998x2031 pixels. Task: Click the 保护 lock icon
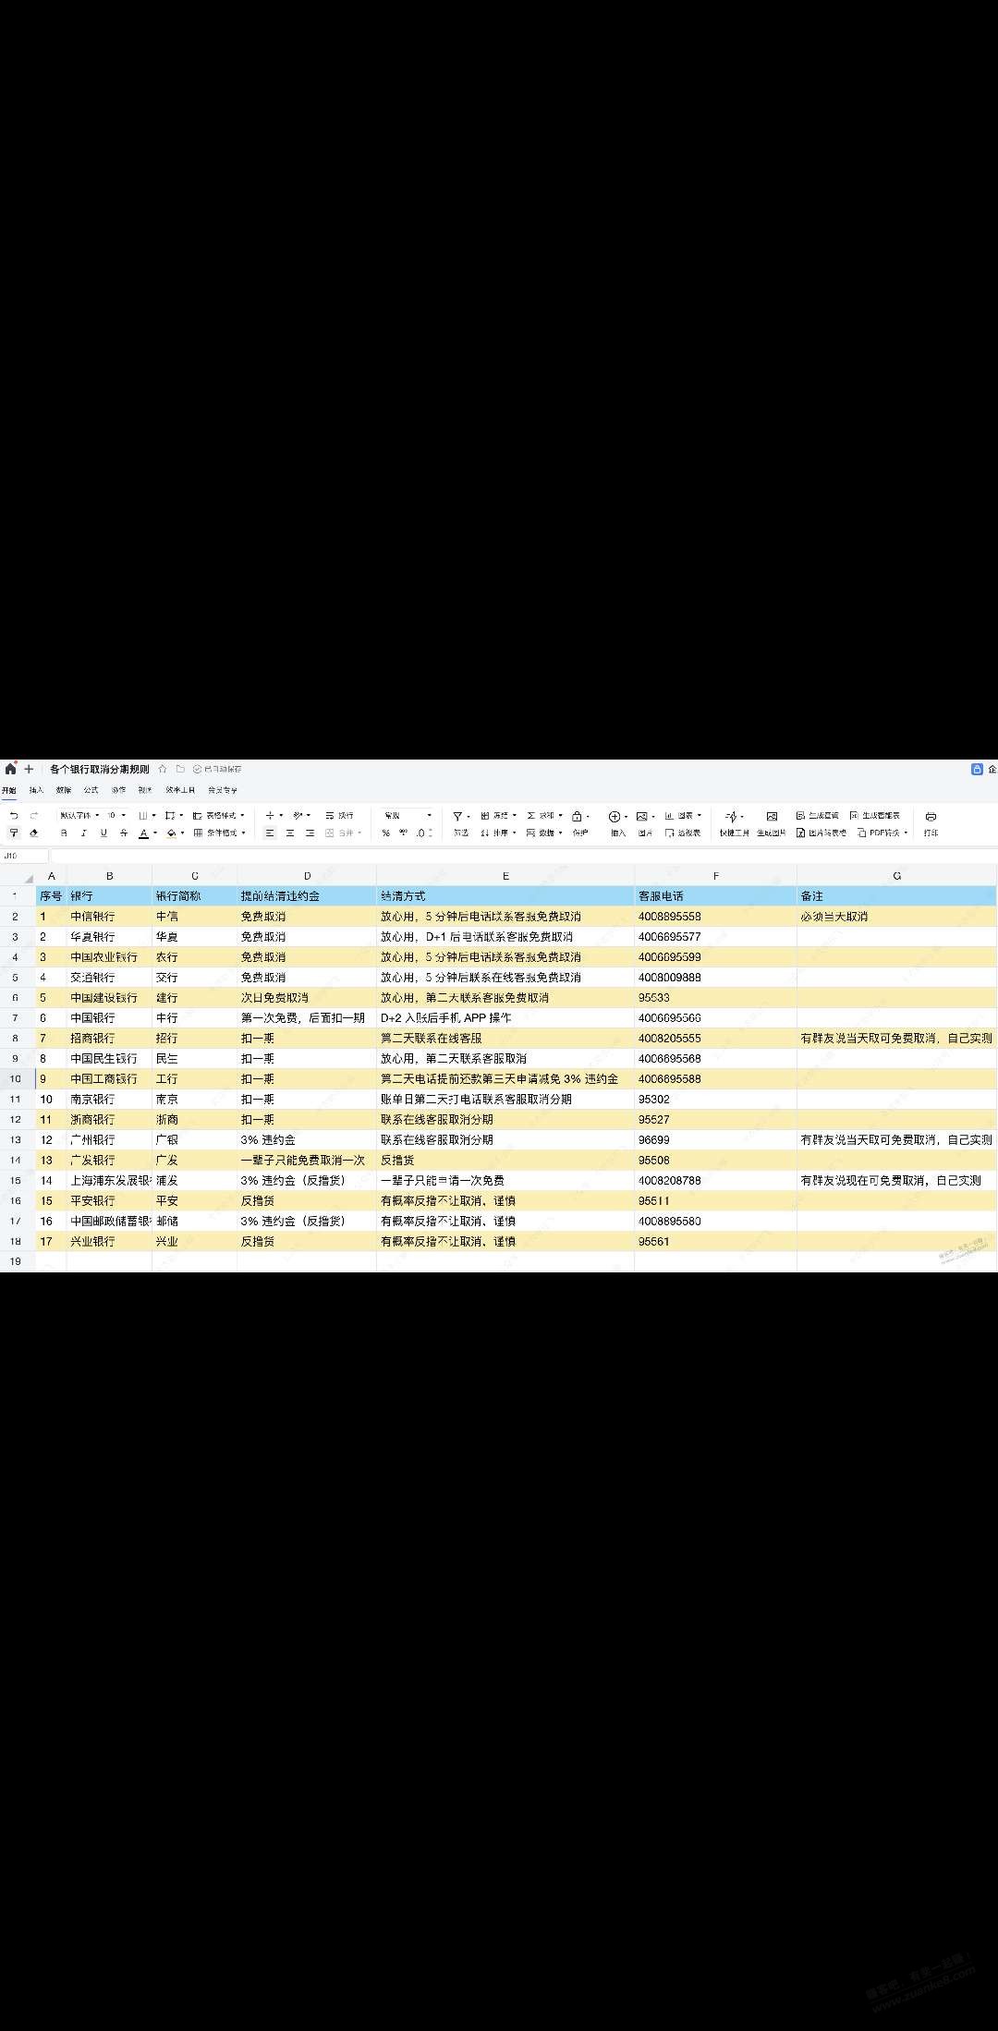(577, 816)
